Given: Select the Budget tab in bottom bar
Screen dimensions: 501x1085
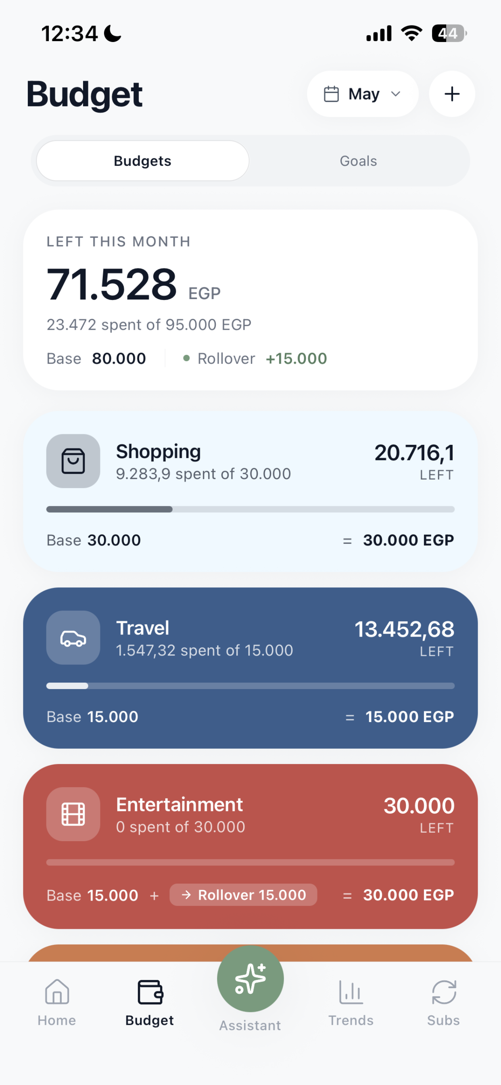Looking at the screenshot, I should pyautogui.click(x=150, y=1002).
